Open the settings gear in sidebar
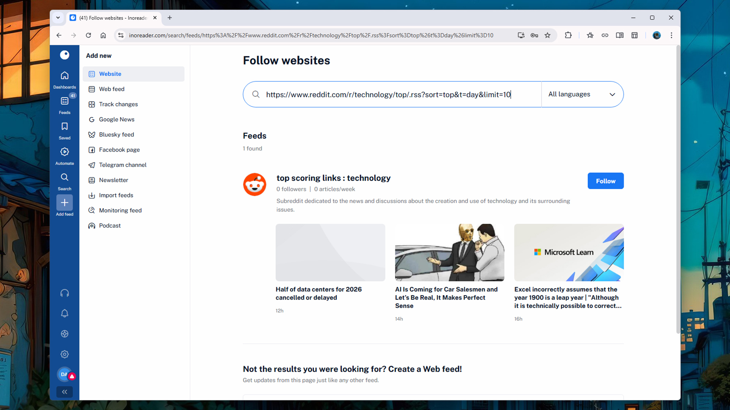This screenshot has height=410, width=730. point(65,354)
